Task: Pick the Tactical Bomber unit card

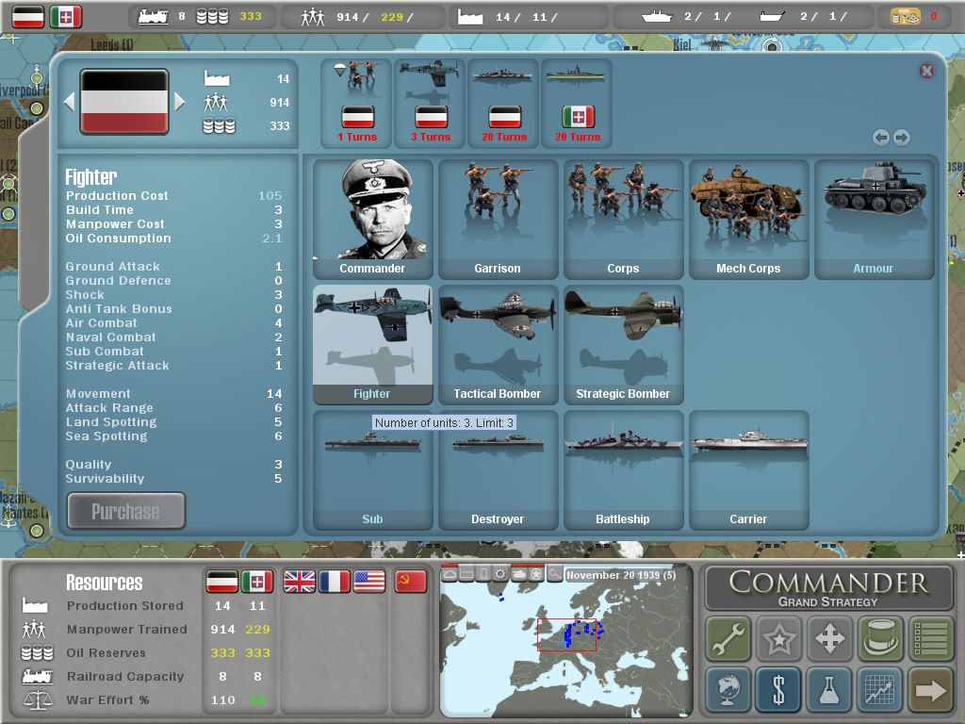Action: click(498, 345)
